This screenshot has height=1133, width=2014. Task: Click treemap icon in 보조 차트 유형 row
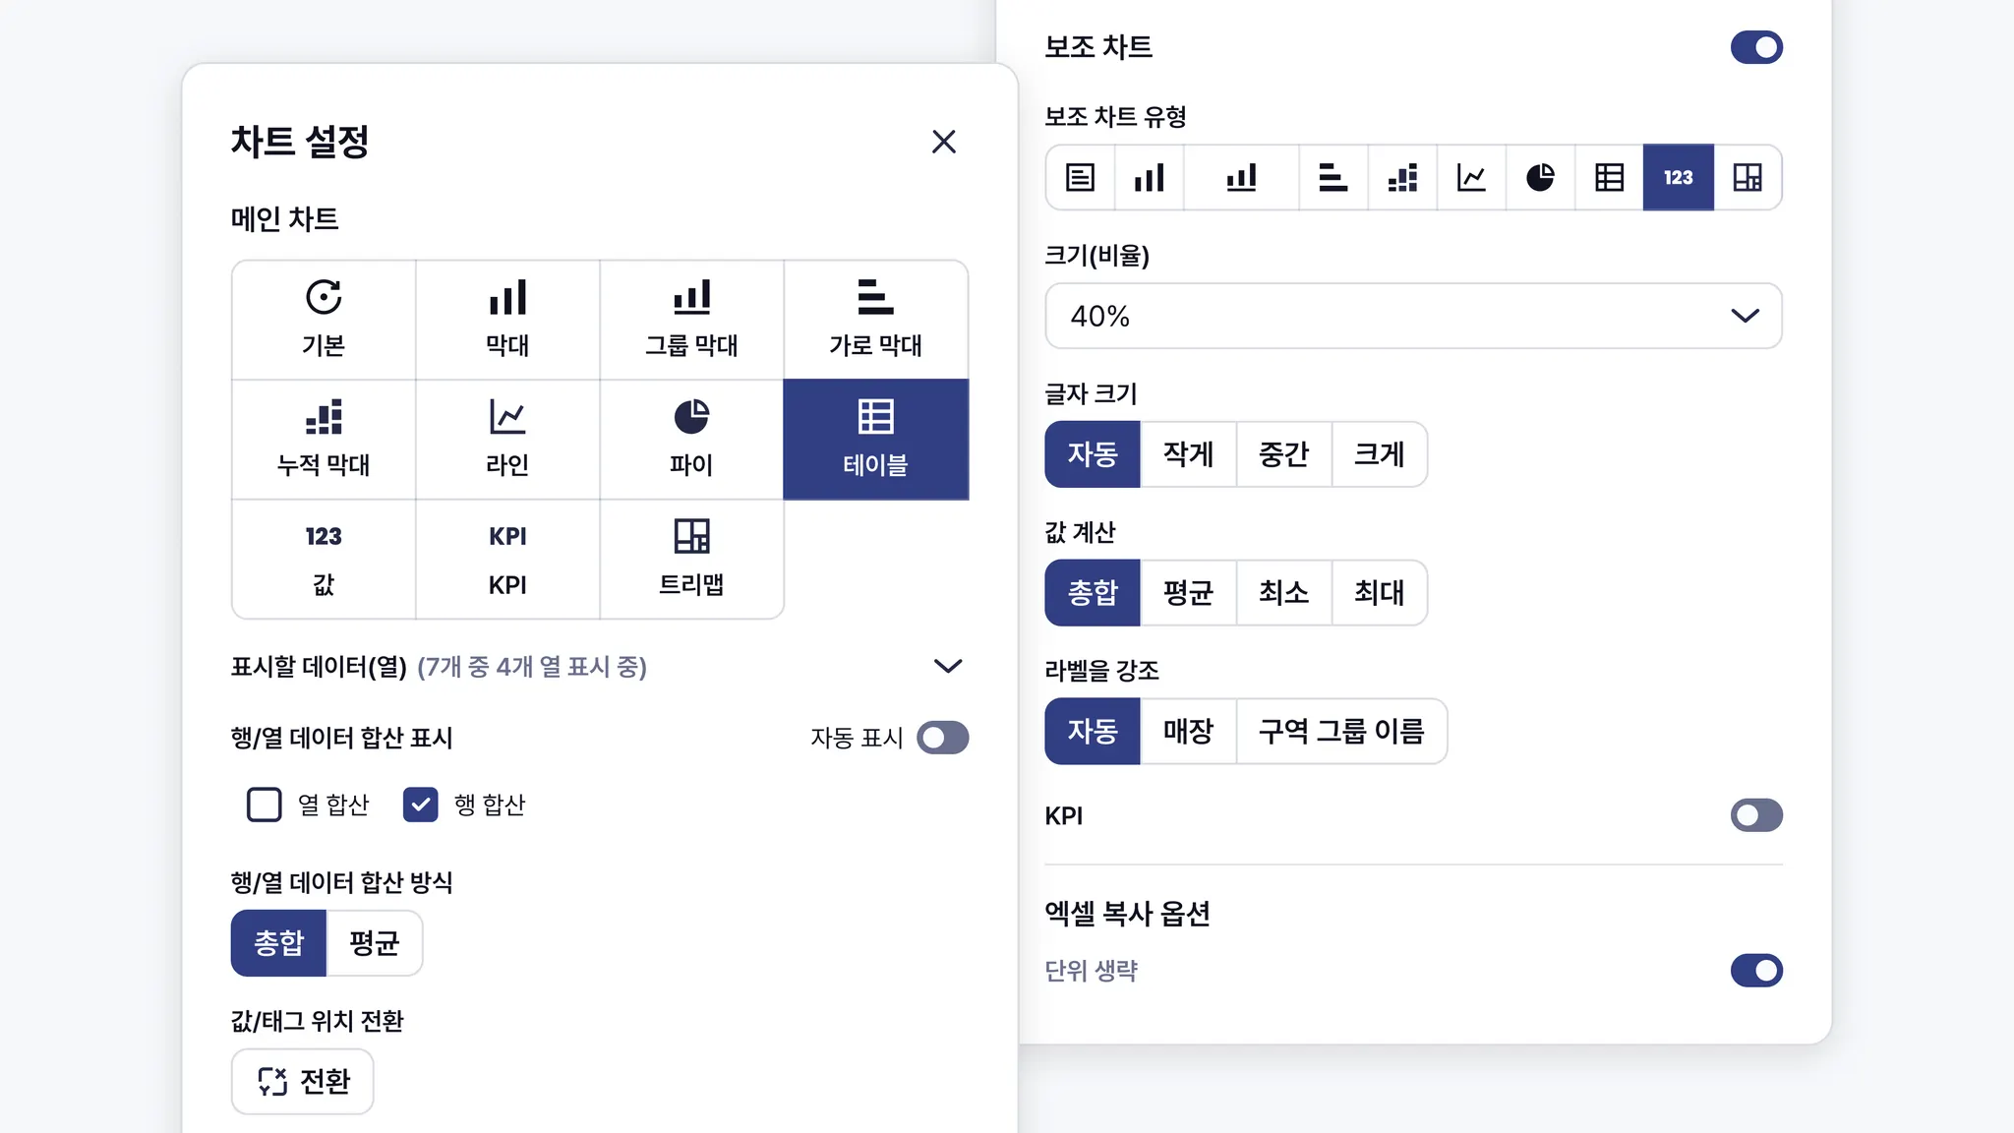(1747, 178)
